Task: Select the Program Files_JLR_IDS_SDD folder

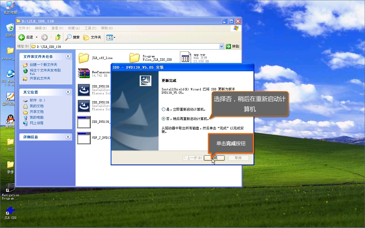Action: [x=135, y=58]
